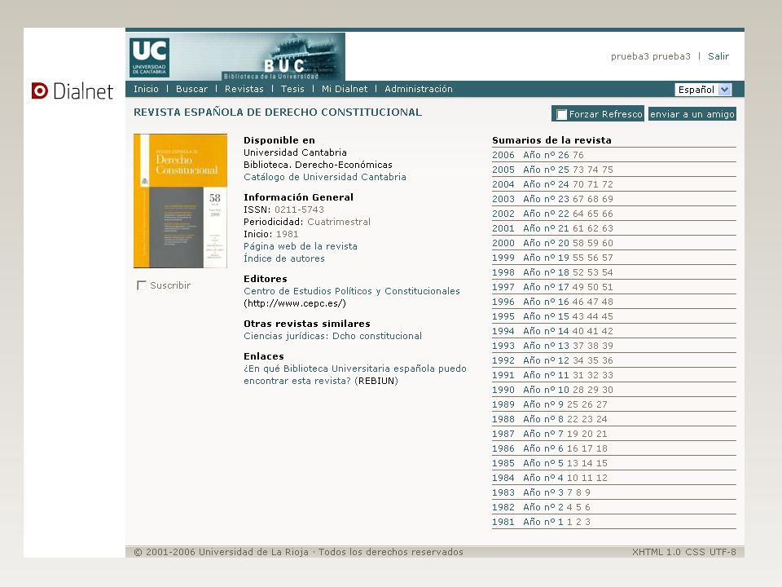
Task: Tick the Suscribir checkbox
Action: click(141, 285)
